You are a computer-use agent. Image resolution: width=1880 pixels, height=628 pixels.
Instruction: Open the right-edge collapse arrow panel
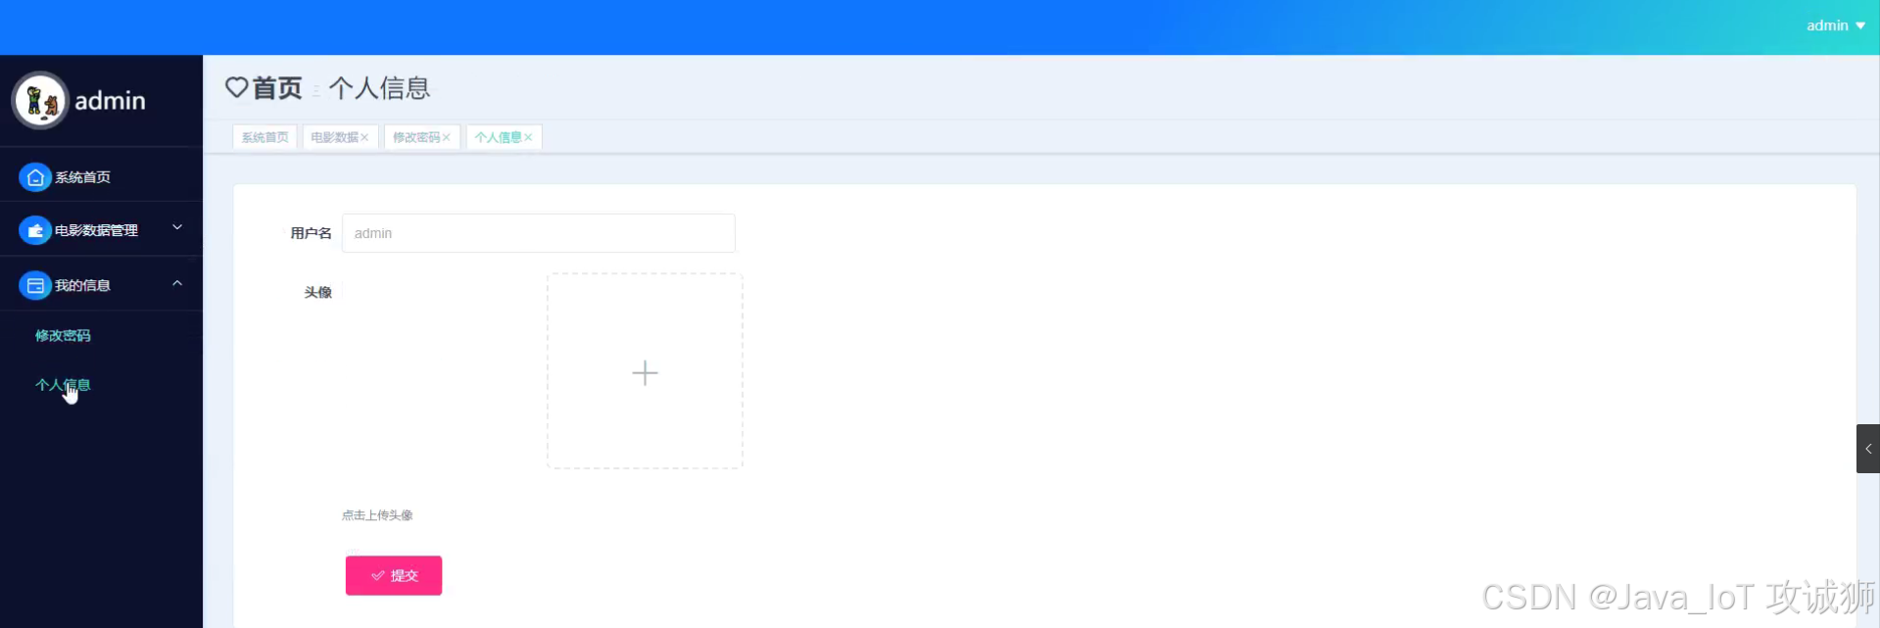(x=1868, y=449)
